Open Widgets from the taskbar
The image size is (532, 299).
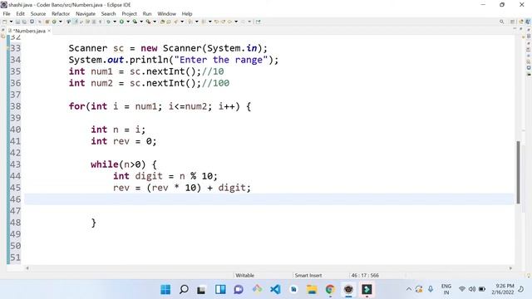pos(220,290)
